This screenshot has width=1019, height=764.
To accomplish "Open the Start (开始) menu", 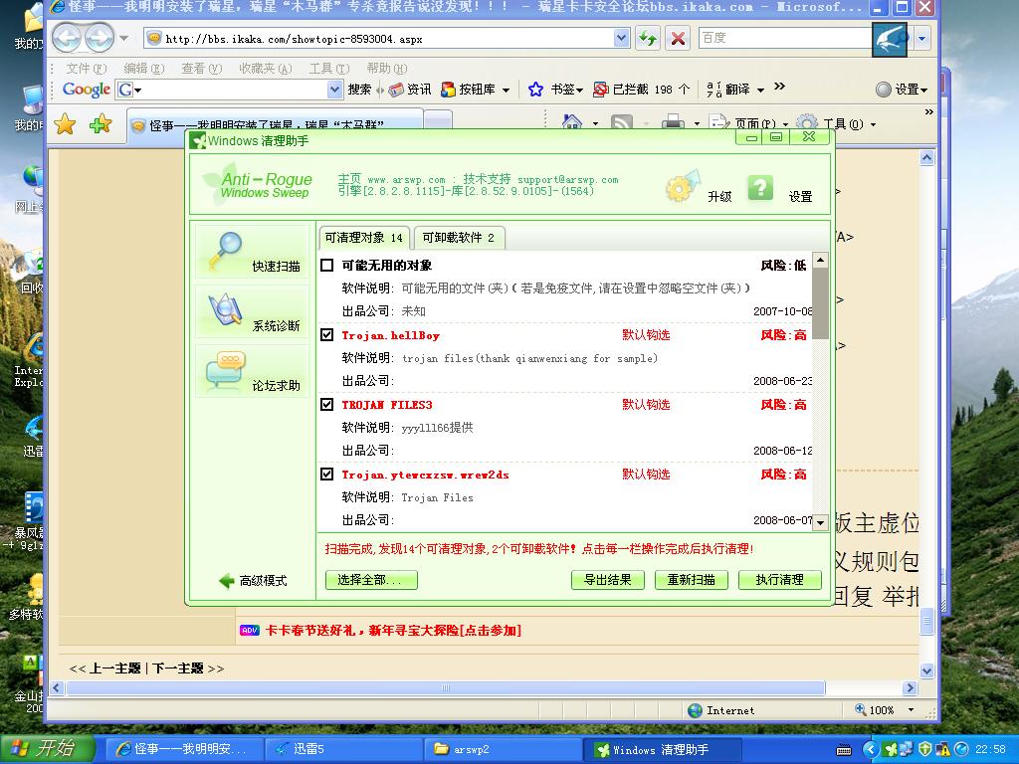I will pyautogui.click(x=47, y=749).
